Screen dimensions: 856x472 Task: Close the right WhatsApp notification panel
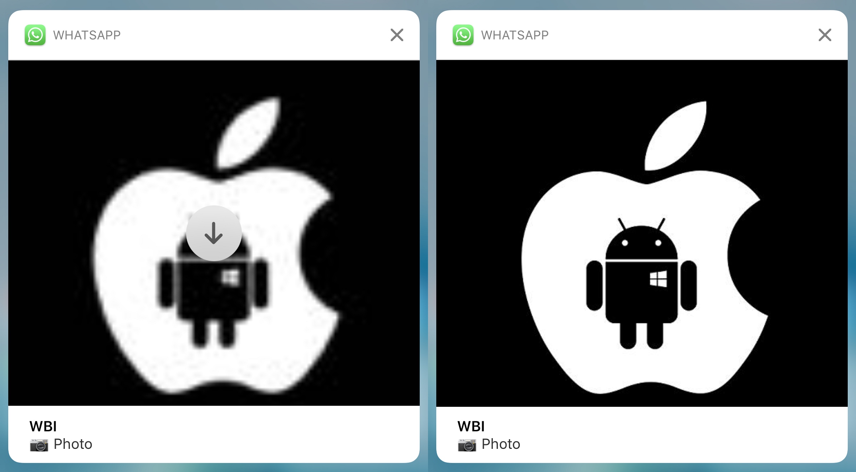(825, 35)
